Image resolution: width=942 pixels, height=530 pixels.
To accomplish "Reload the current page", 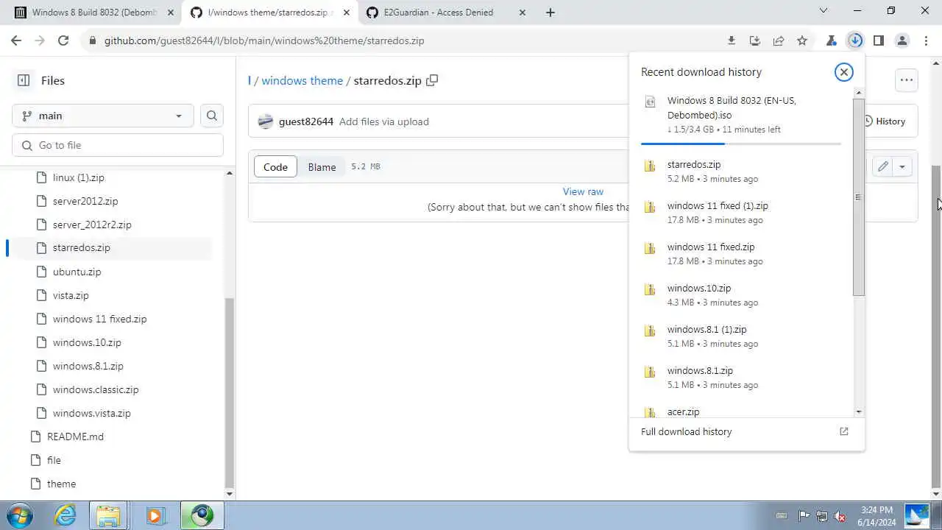I will coord(63,40).
